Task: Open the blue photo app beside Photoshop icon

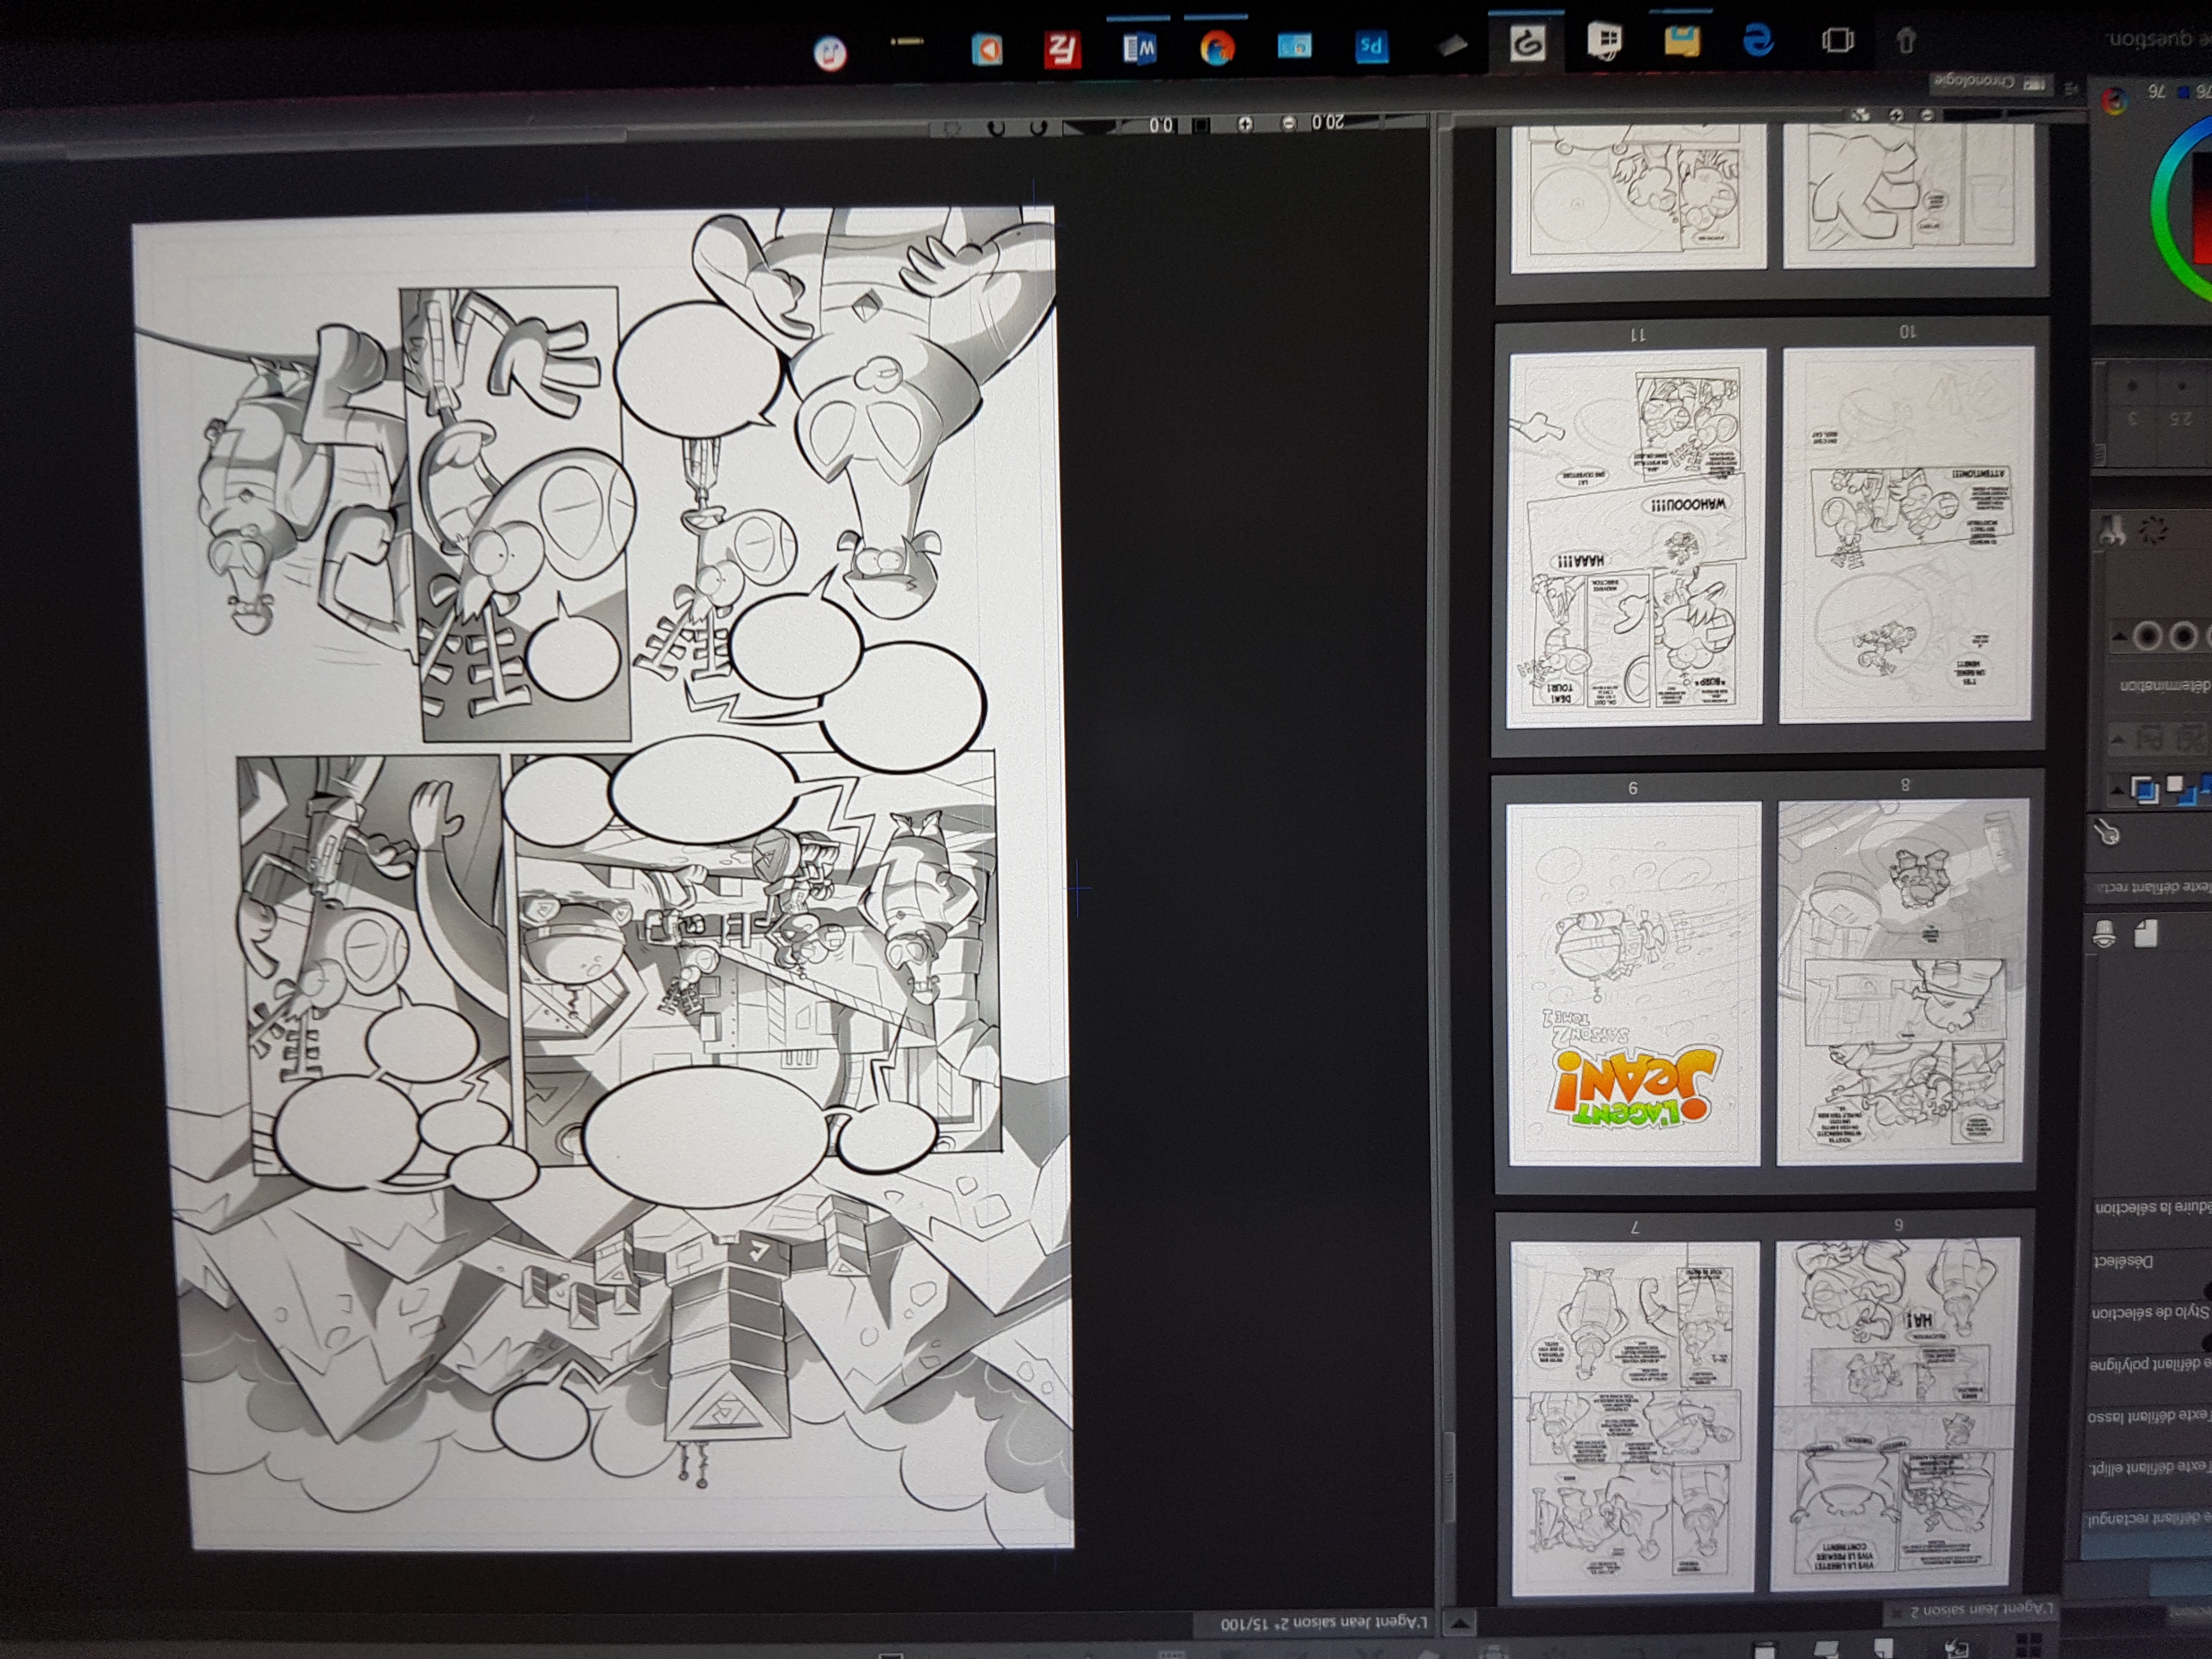Action: coord(1294,46)
